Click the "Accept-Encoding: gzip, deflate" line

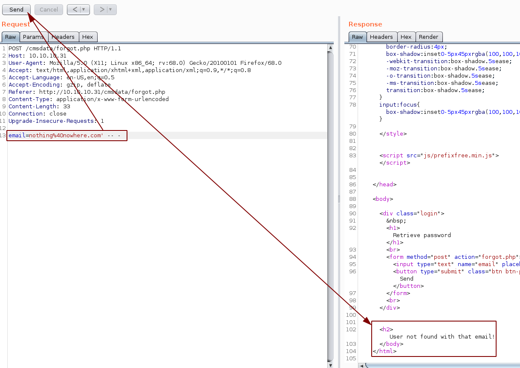[60, 85]
